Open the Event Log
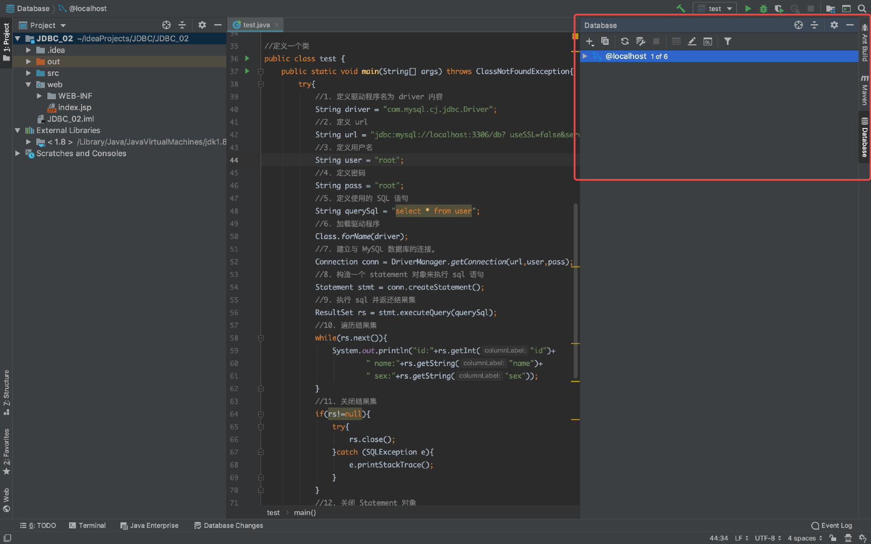 click(x=832, y=525)
